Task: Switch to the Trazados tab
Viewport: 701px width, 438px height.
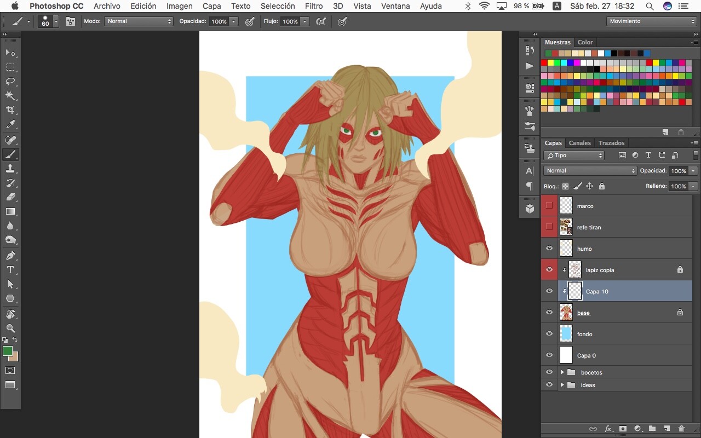Action: point(612,143)
